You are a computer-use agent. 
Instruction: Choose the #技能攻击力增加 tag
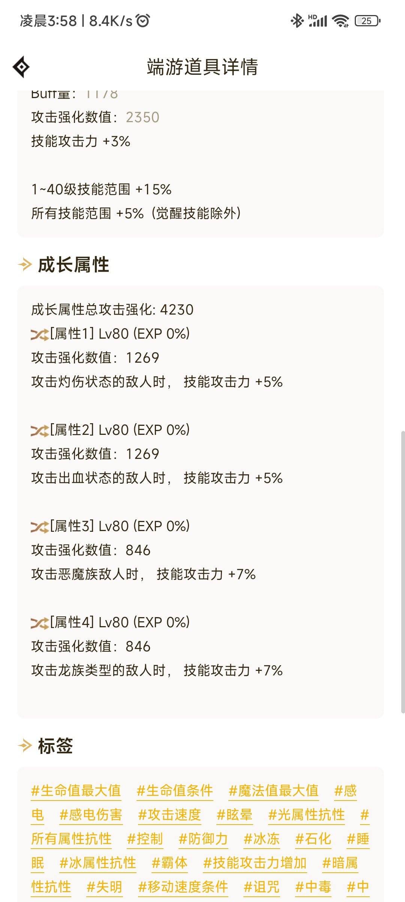255,863
